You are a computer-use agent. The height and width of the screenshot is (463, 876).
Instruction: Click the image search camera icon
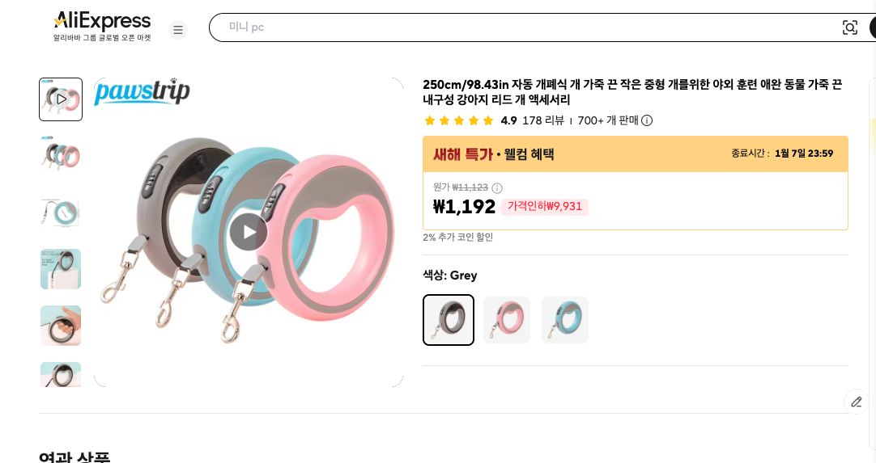[x=850, y=27]
